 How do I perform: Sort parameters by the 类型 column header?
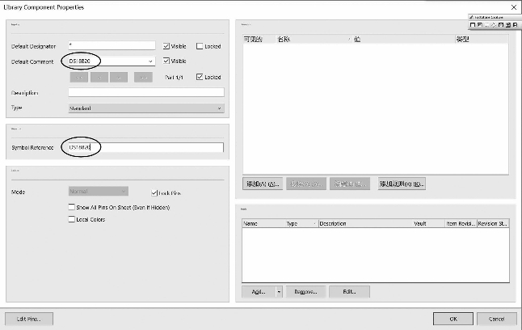(x=482, y=40)
